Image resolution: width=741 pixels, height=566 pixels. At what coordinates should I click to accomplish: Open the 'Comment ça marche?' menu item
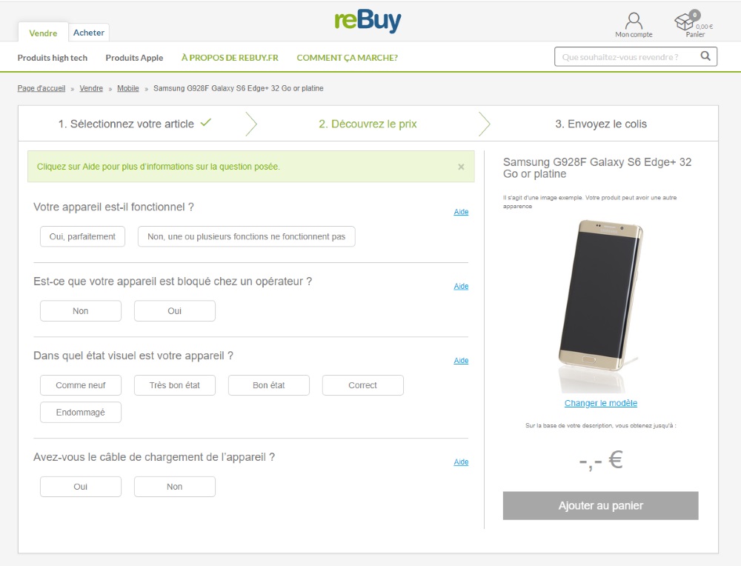coord(347,57)
